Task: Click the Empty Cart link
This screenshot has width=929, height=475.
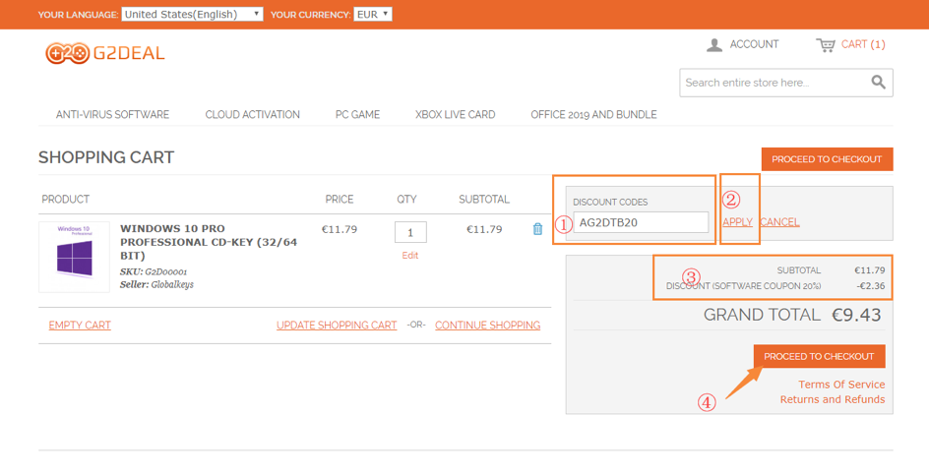Action: click(x=80, y=326)
